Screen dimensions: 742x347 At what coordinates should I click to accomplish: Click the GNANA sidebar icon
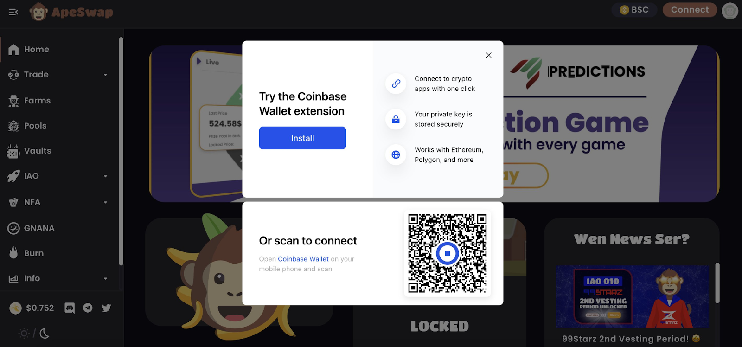point(13,228)
